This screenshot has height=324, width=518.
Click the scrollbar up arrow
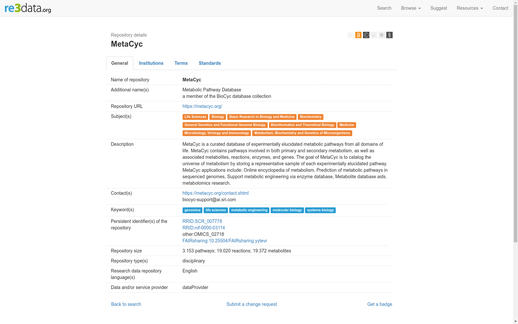click(515, 2)
